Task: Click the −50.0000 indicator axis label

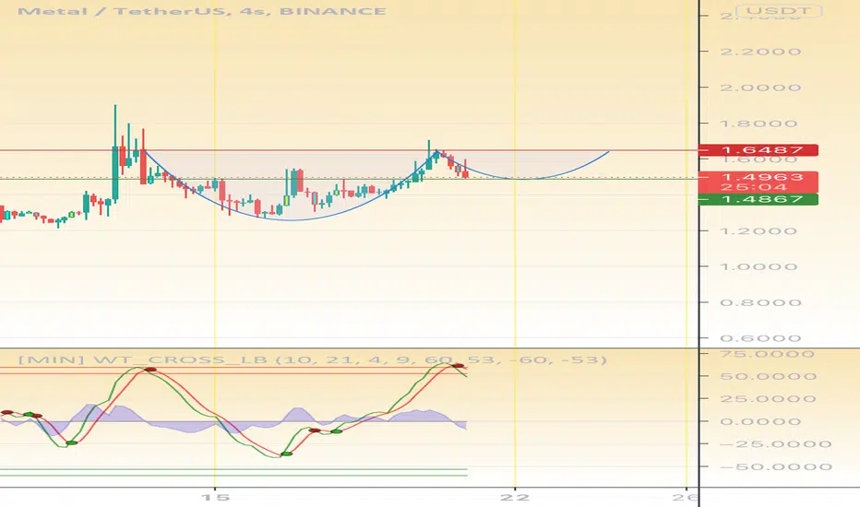Action: pos(775,467)
